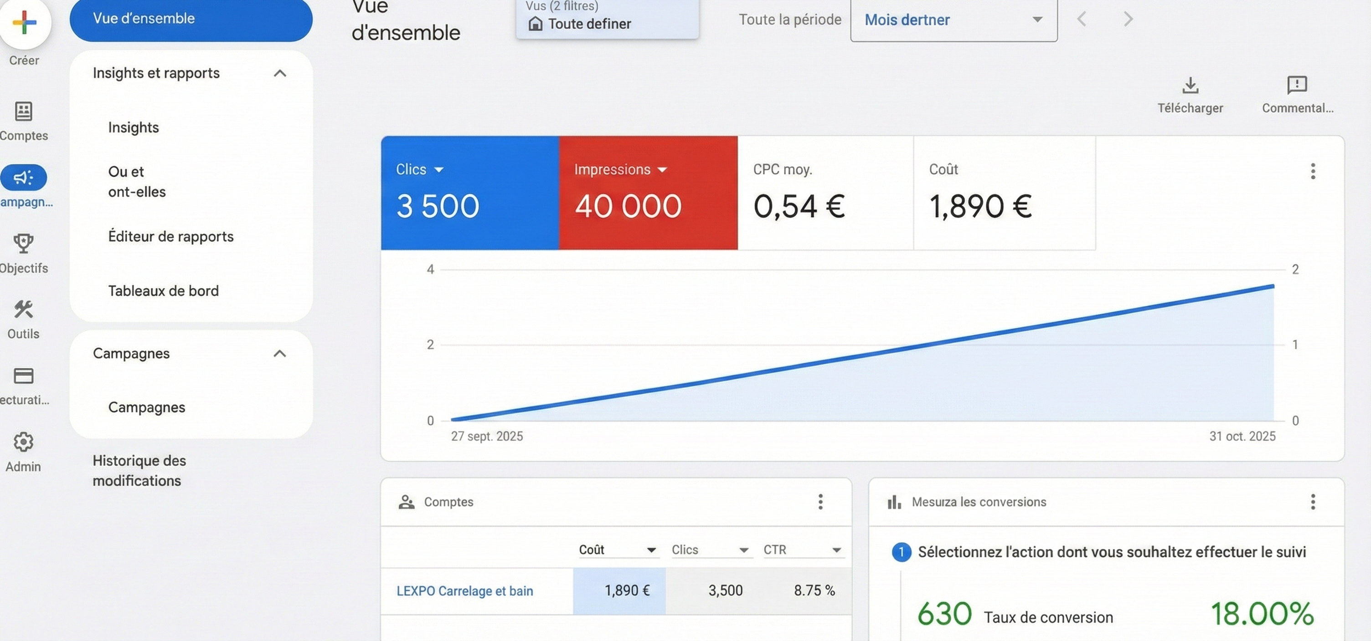Open Éditeur de rapports menu item
Screen dimensions: 1371x641
(x=170, y=237)
